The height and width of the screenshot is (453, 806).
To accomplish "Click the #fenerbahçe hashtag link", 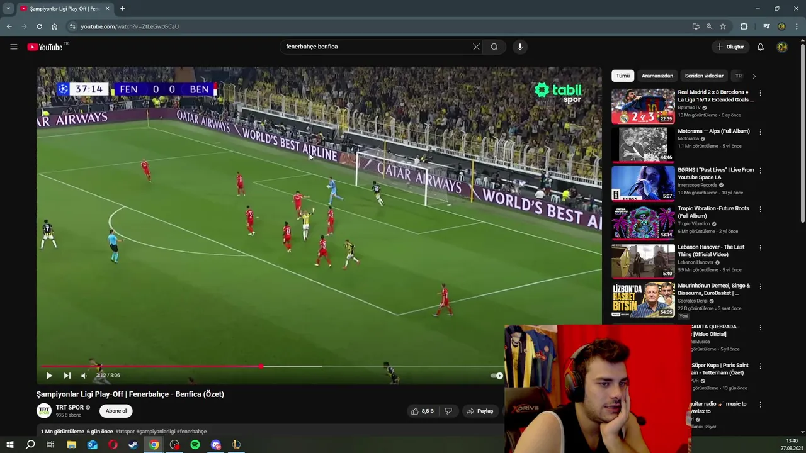I will pos(191,432).
